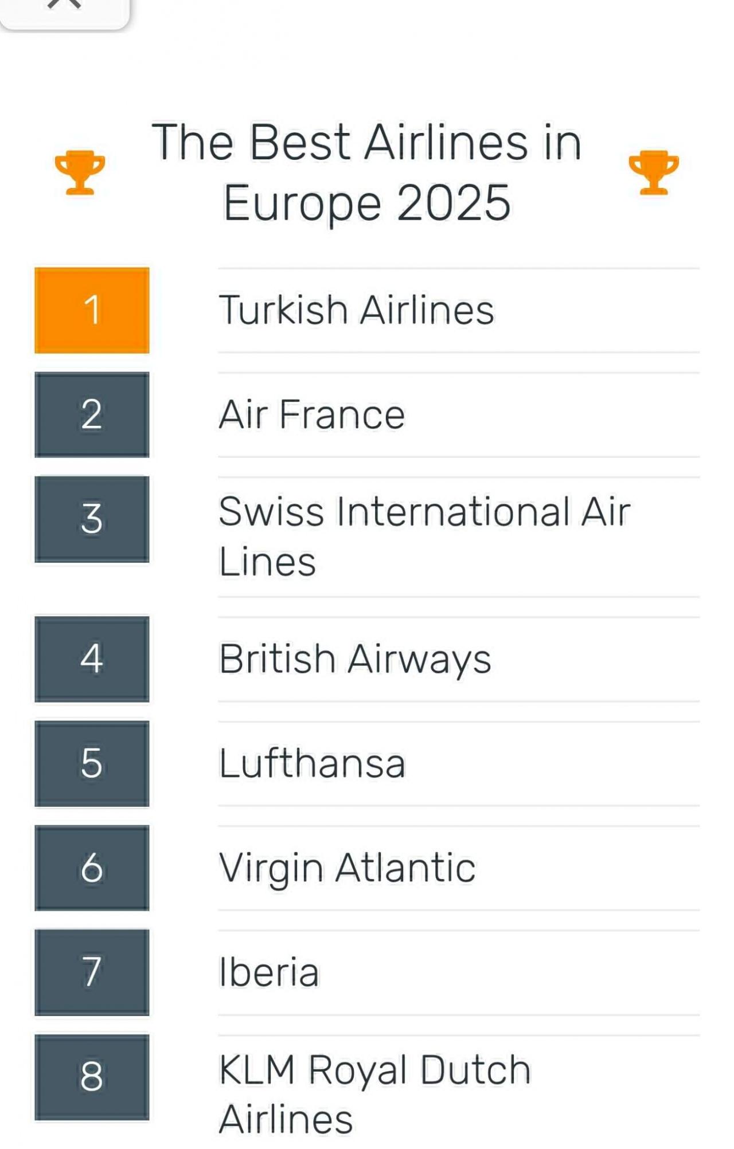Close the panel with the X button
Screen dimensions: 734x1149
pyautogui.click(x=64, y=5)
